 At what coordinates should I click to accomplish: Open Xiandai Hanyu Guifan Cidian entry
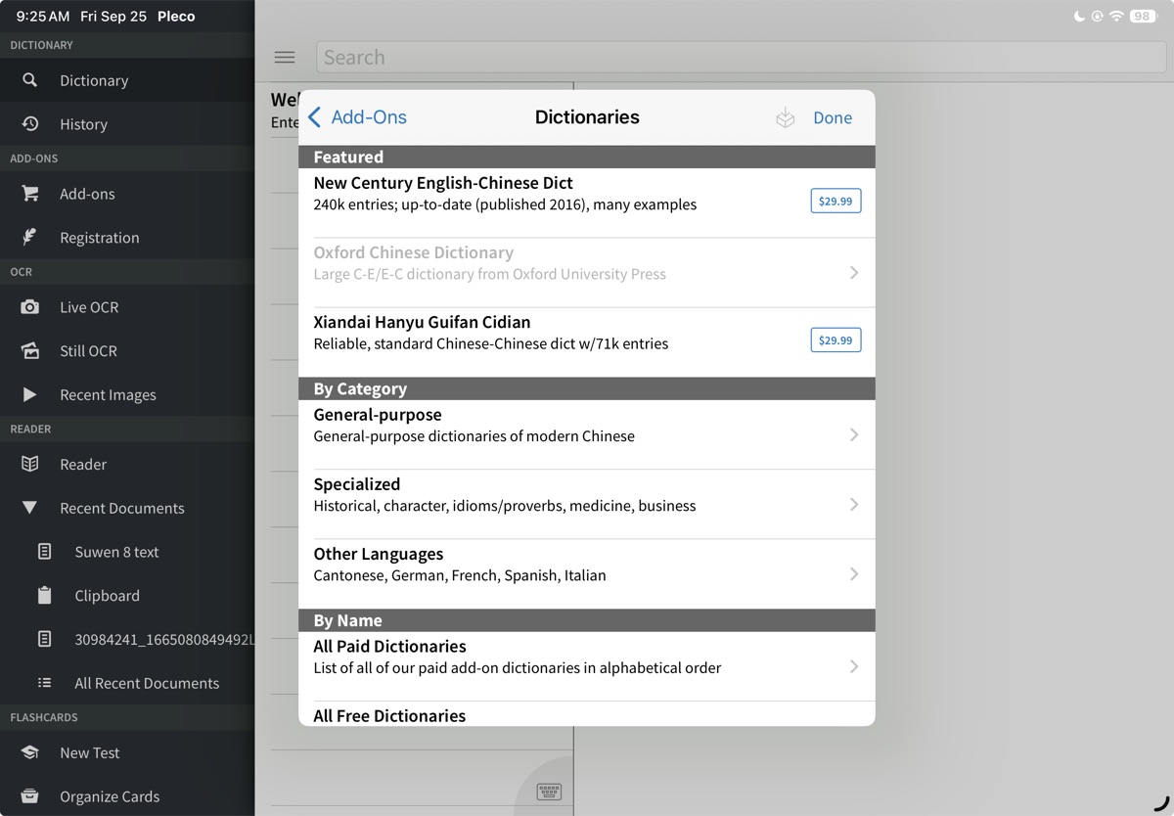[x=587, y=341]
